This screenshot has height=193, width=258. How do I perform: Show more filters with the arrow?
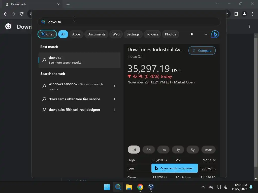[192, 34]
